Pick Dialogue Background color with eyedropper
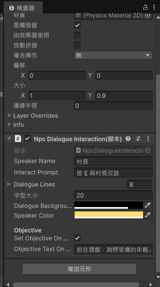 (148, 205)
